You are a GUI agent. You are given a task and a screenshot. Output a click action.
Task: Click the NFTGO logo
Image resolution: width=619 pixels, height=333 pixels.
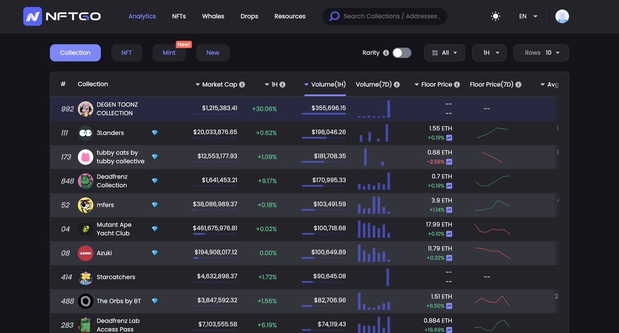[62, 16]
